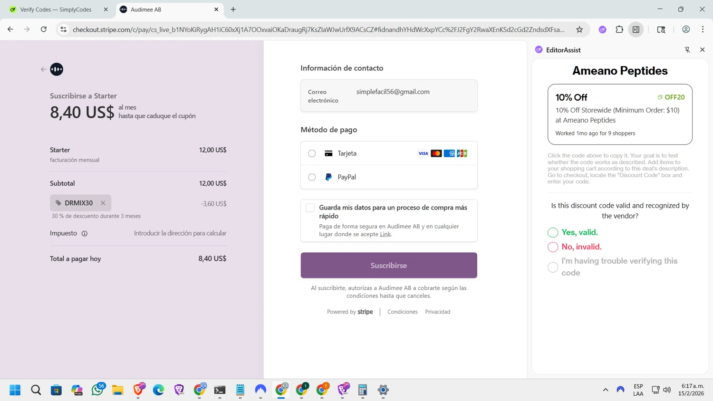This screenshot has width=713, height=401.
Task: Click the email field simplefacil56@gmail.com
Action: [x=389, y=95]
